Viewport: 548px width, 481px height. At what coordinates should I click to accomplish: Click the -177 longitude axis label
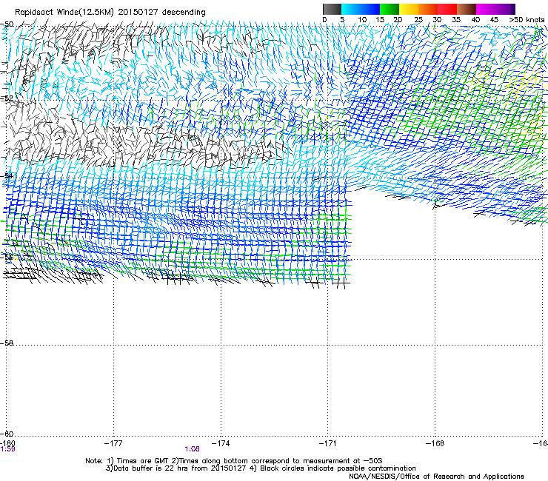113,443
